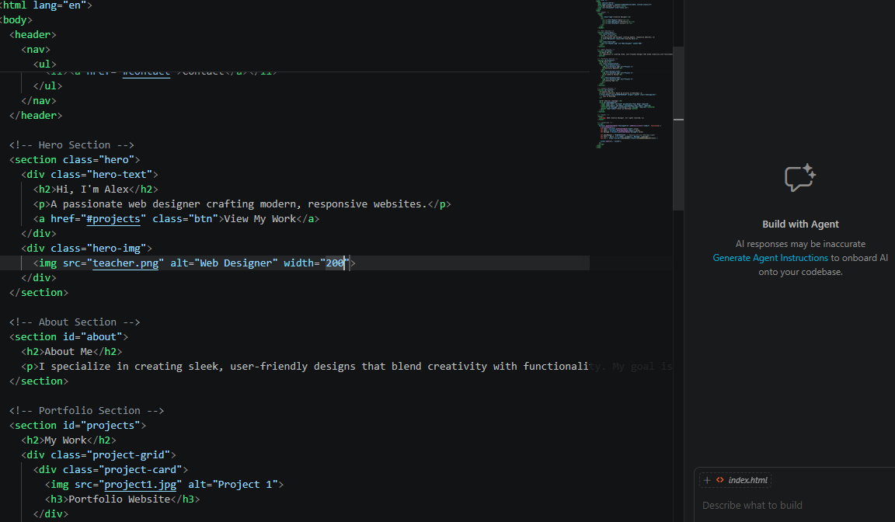This screenshot has height=522, width=895.
Task: Place cursor on the closing </nav> tag
Action: (38, 101)
